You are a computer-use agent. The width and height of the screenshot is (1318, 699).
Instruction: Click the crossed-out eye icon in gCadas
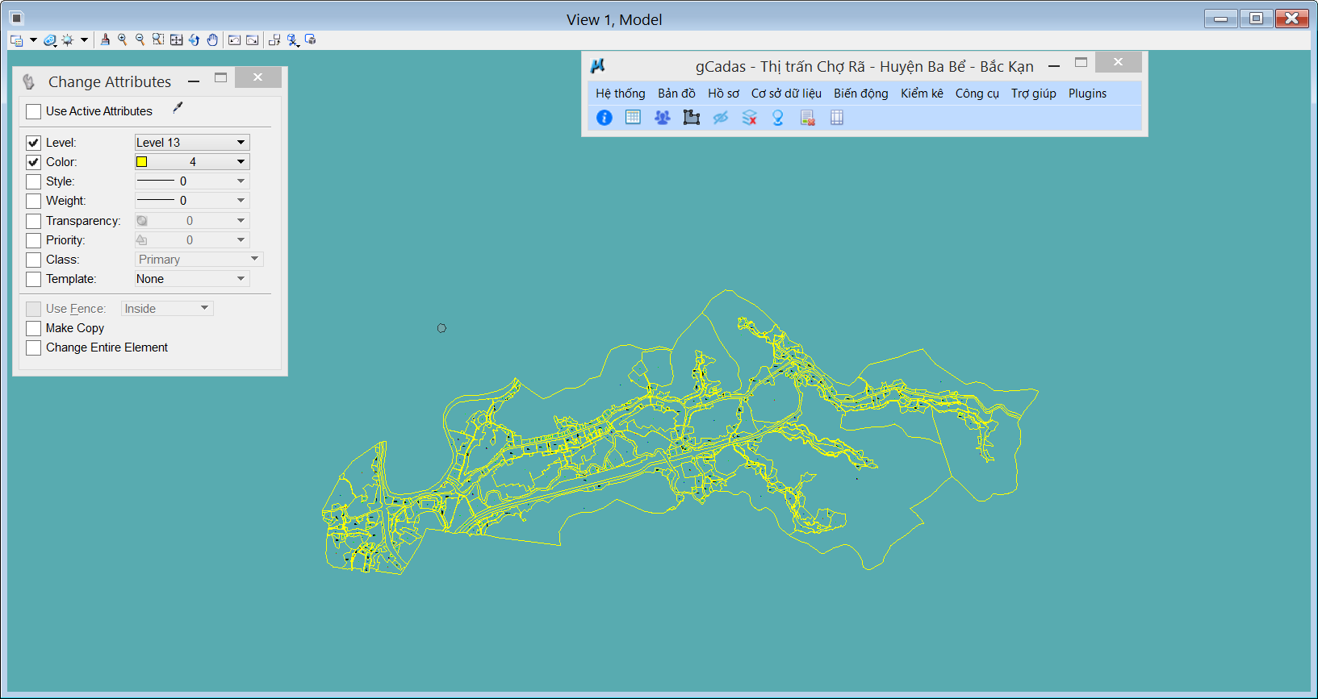pos(720,118)
